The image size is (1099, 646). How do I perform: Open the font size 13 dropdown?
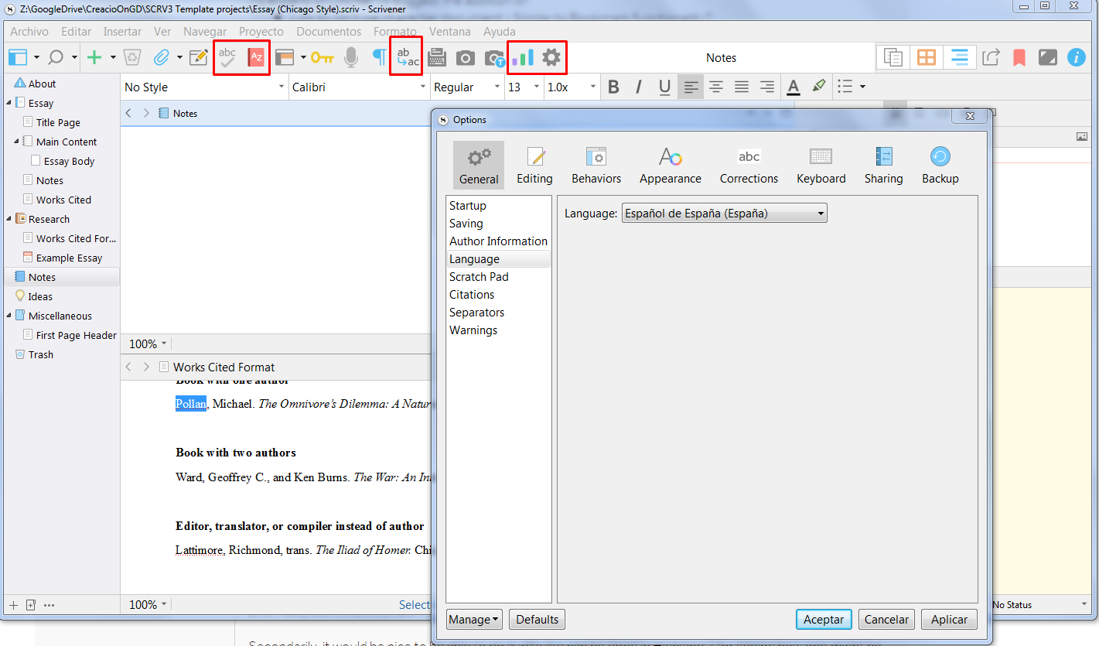coord(524,87)
